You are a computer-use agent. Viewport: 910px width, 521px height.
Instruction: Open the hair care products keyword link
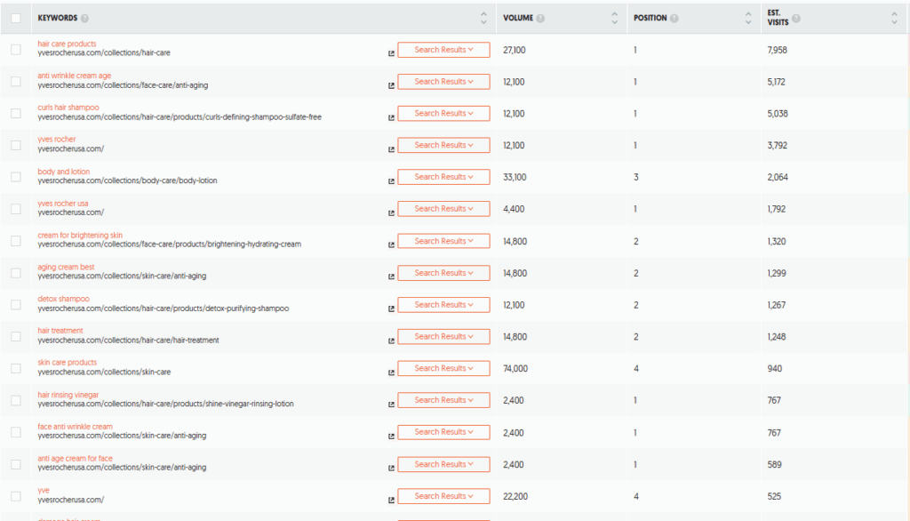click(x=67, y=44)
